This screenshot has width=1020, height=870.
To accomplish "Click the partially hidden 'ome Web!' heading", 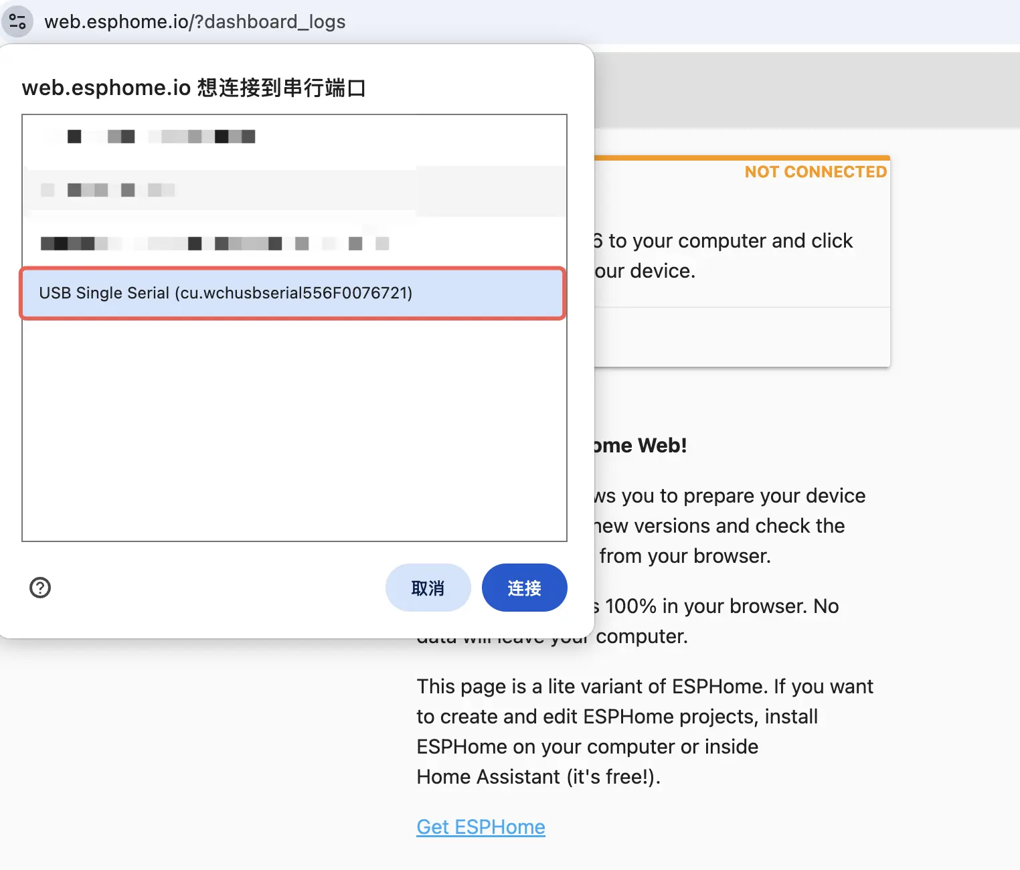I will [x=641, y=446].
